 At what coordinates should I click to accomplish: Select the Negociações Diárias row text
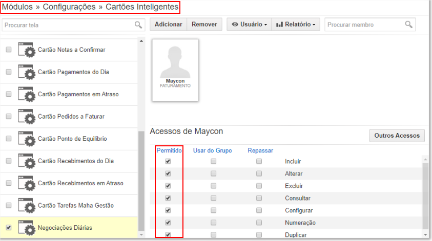[65, 228]
